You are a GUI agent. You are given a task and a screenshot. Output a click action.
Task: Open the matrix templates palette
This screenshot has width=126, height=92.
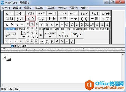[x=95, y=19]
